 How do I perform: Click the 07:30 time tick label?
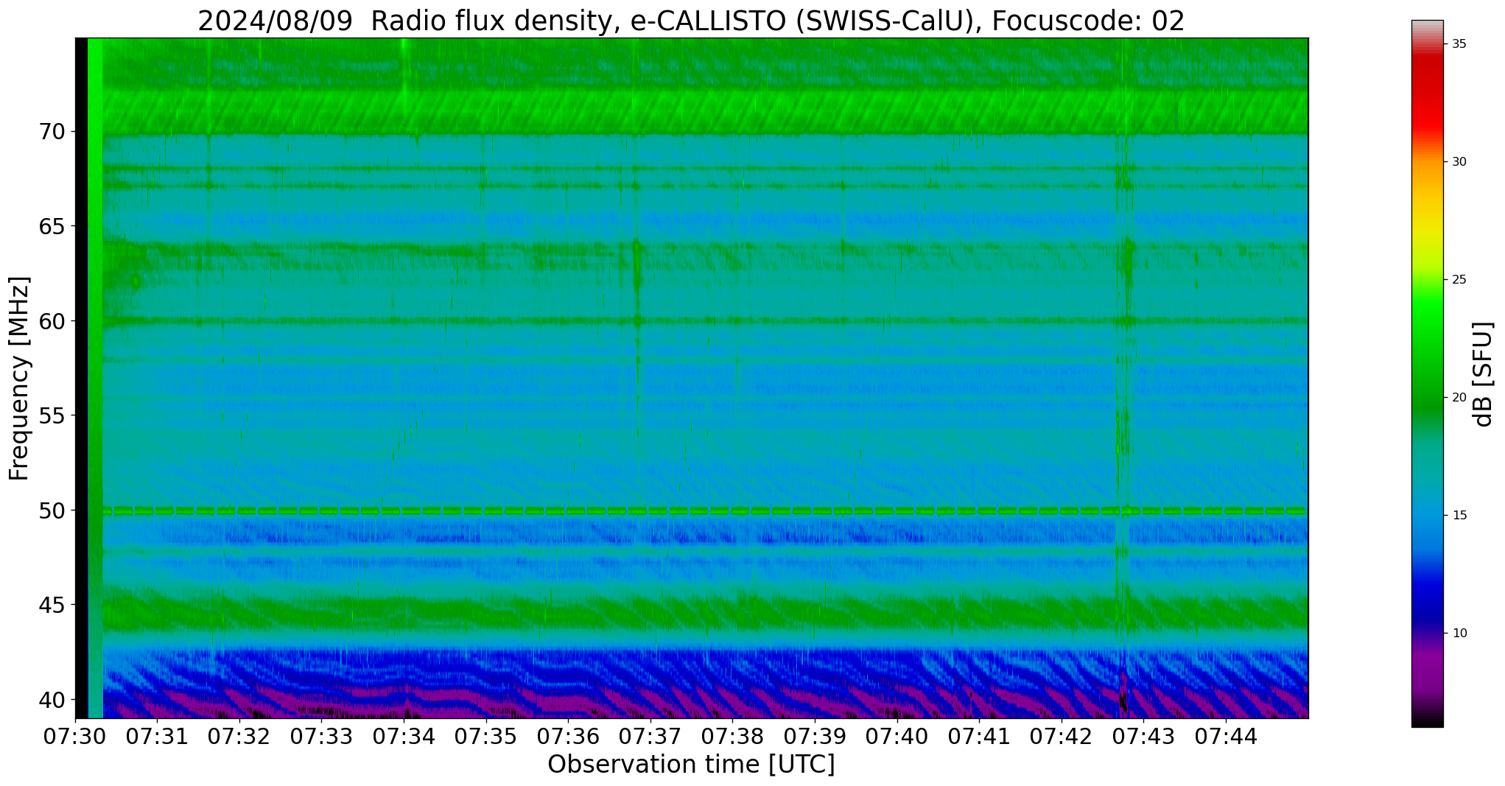coord(75,736)
